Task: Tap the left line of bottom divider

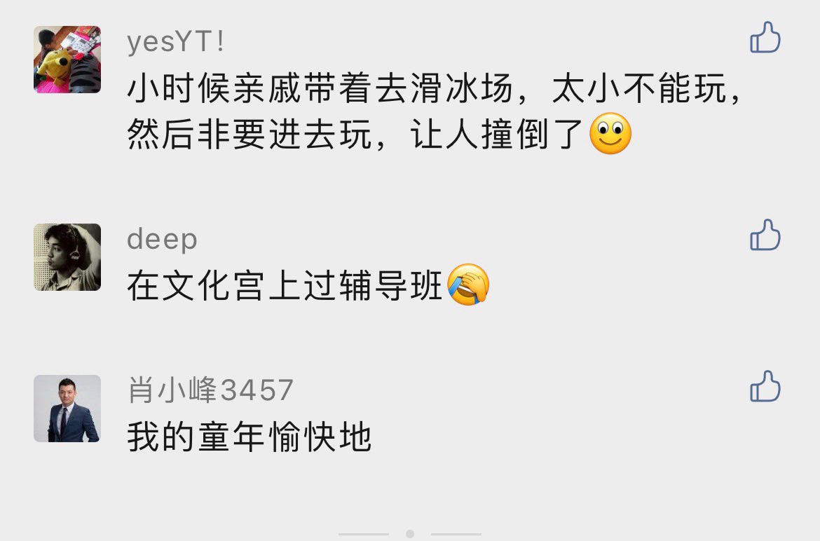Action: click(364, 534)
